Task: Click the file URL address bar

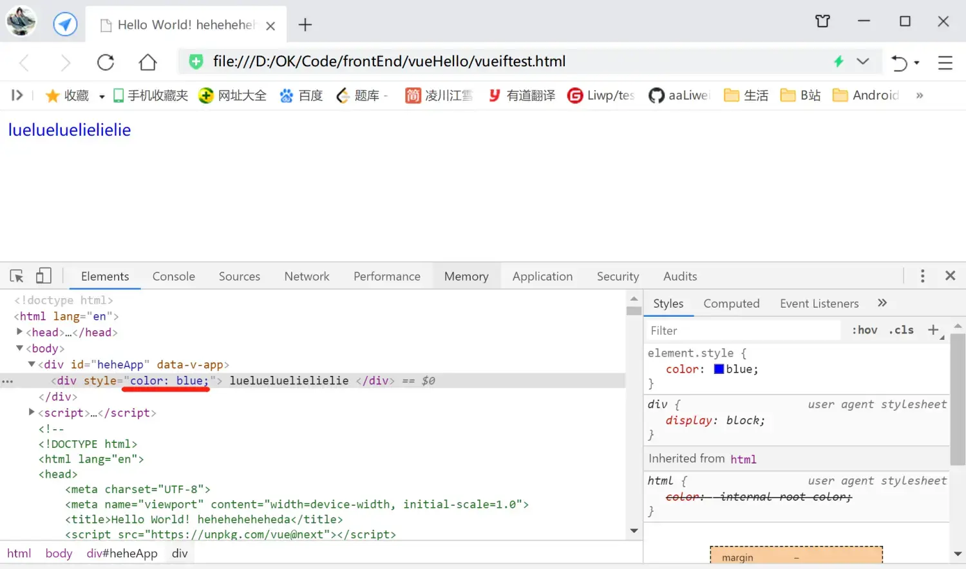Action: click(x=389, y=61)
